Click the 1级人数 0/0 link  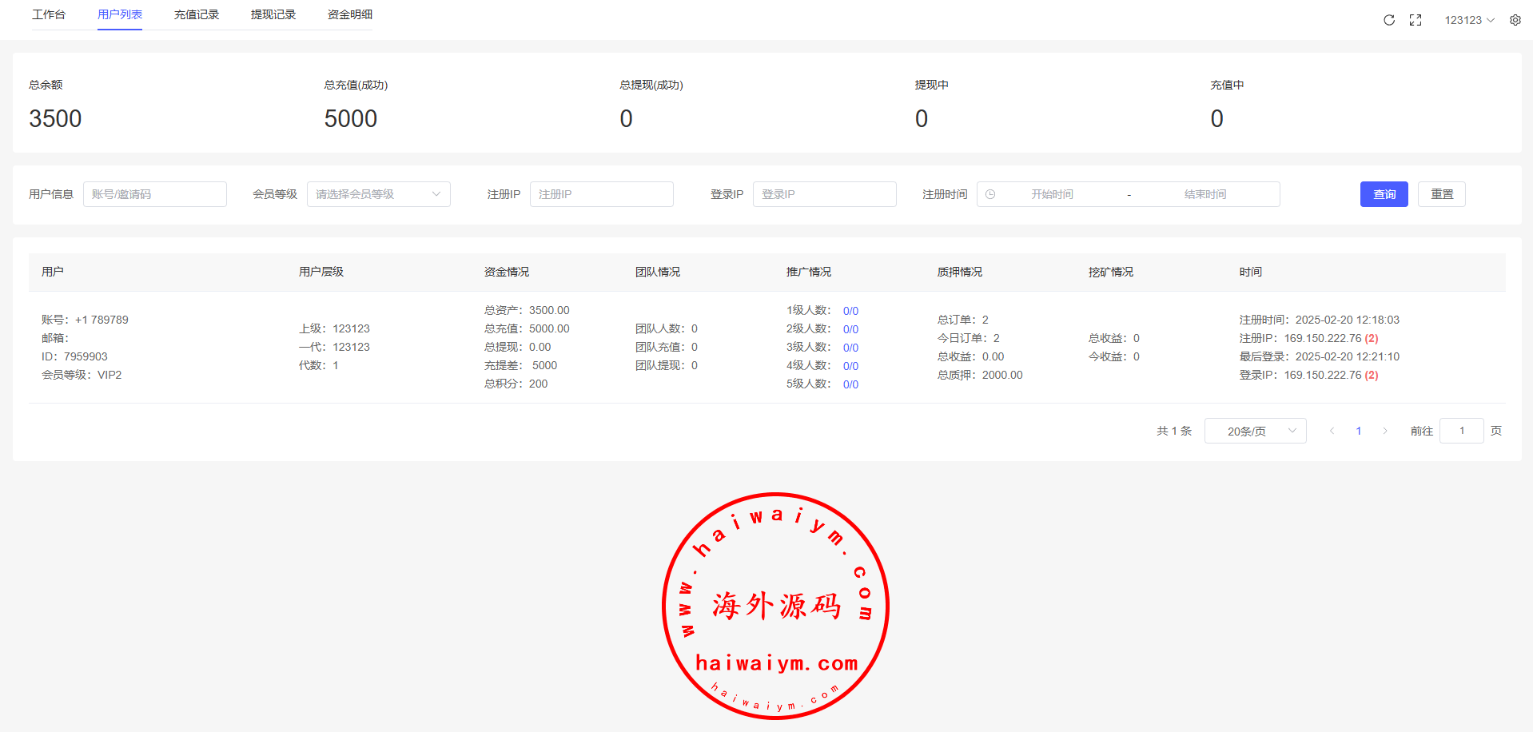(x=850, y=311)
